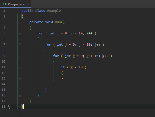Click the green closing brace on line 17
Image resolution: width=155 pixels, height=117 pixels.
(30, 101)
